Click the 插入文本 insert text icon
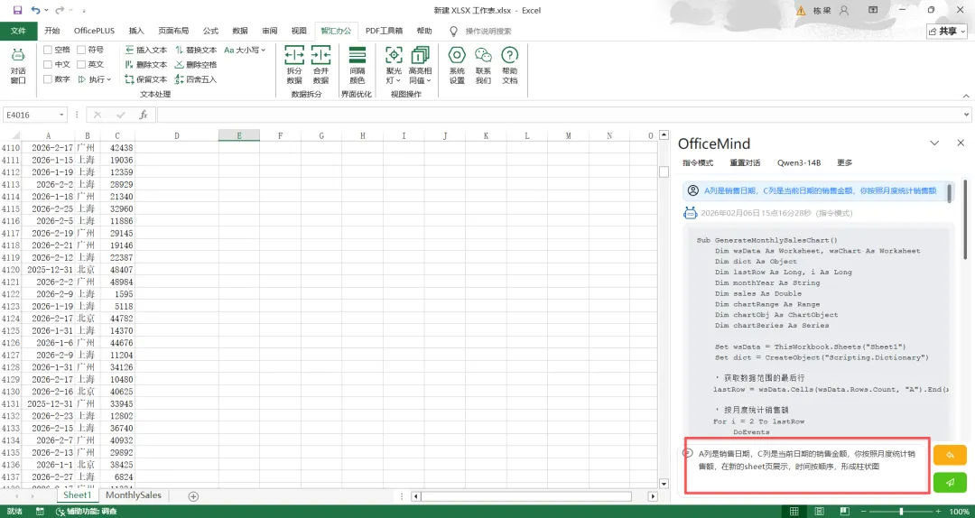This screenshot has width=975, height=518. click(145, 50)
